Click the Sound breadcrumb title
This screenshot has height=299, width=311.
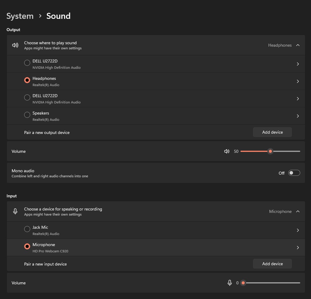pyautogui.click(x=58, y=16)
